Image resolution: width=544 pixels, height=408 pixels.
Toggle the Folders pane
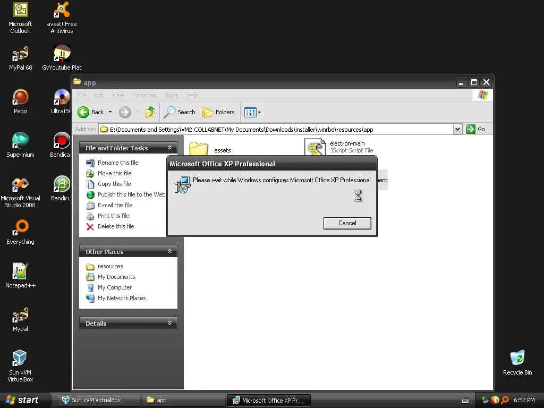[218, 112]
